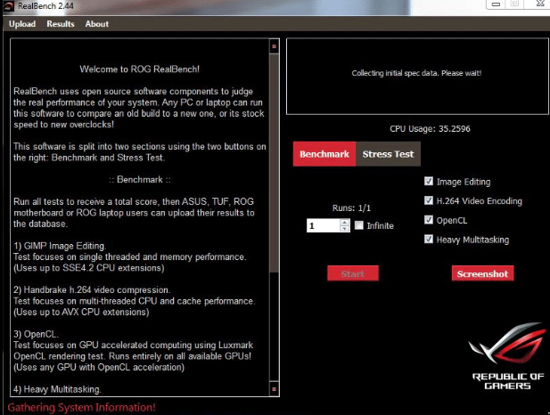Image resolution: width=550 pixels, height=415 pixels.
Task: Click the ':: Benchmark ::' section heading
Action: (x=140, y=180)
